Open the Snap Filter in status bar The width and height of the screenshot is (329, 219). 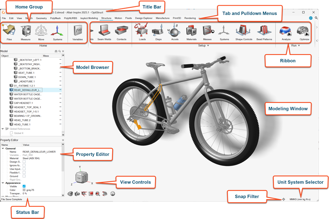[284, 199]
